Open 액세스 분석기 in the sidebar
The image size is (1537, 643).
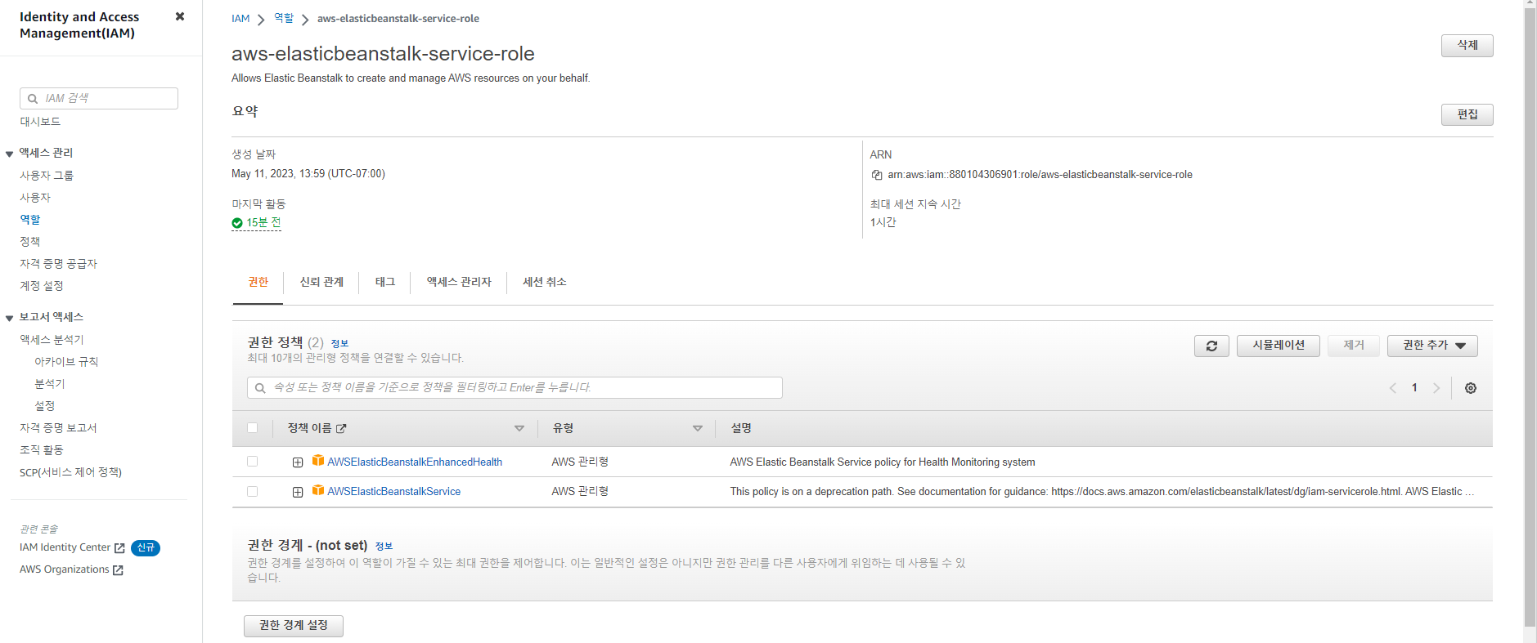pos(52,340)
